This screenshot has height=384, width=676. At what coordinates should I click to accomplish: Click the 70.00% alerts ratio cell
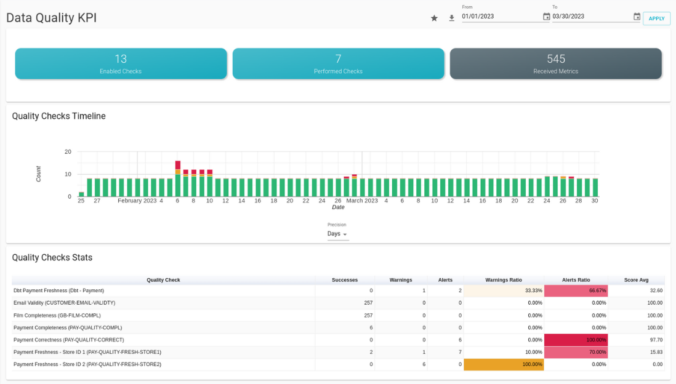point(576,352)
